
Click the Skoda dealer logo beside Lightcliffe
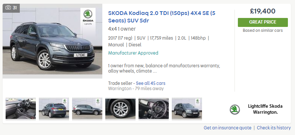pos(235,110)
